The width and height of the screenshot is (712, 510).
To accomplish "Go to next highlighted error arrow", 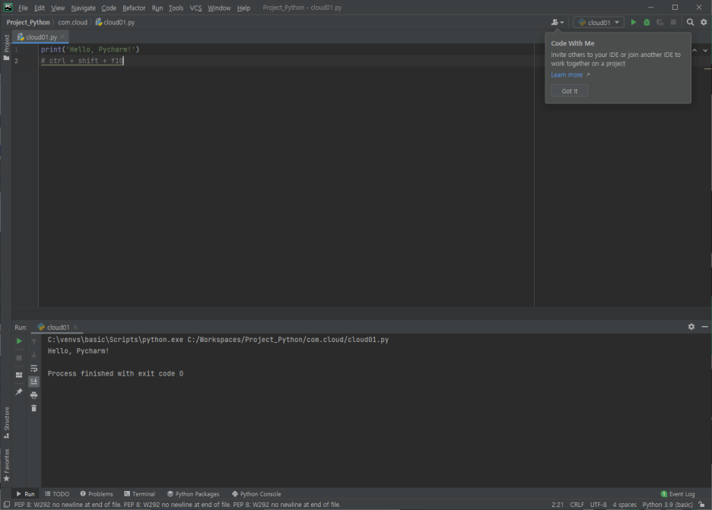I will (x=705, y=50).
